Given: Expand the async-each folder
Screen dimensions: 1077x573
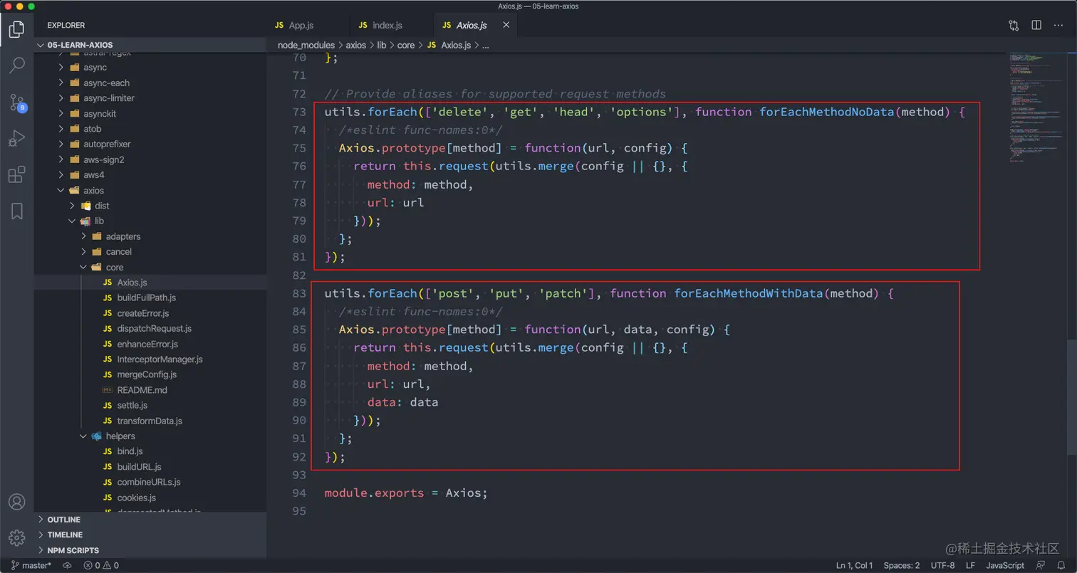Looking at the screenshot, I should coord(150,83).
